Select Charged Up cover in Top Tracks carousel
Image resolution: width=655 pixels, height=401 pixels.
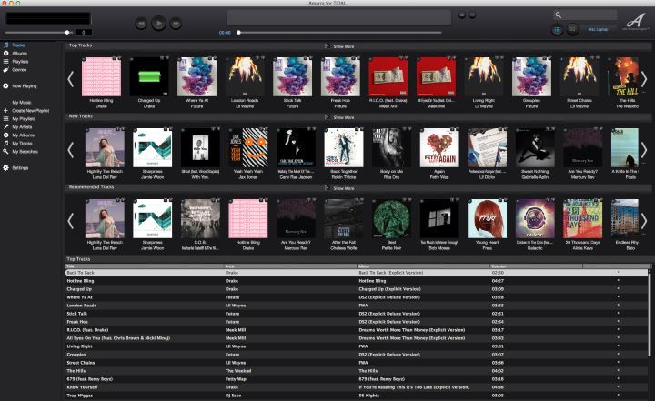(x=149, y=77)
